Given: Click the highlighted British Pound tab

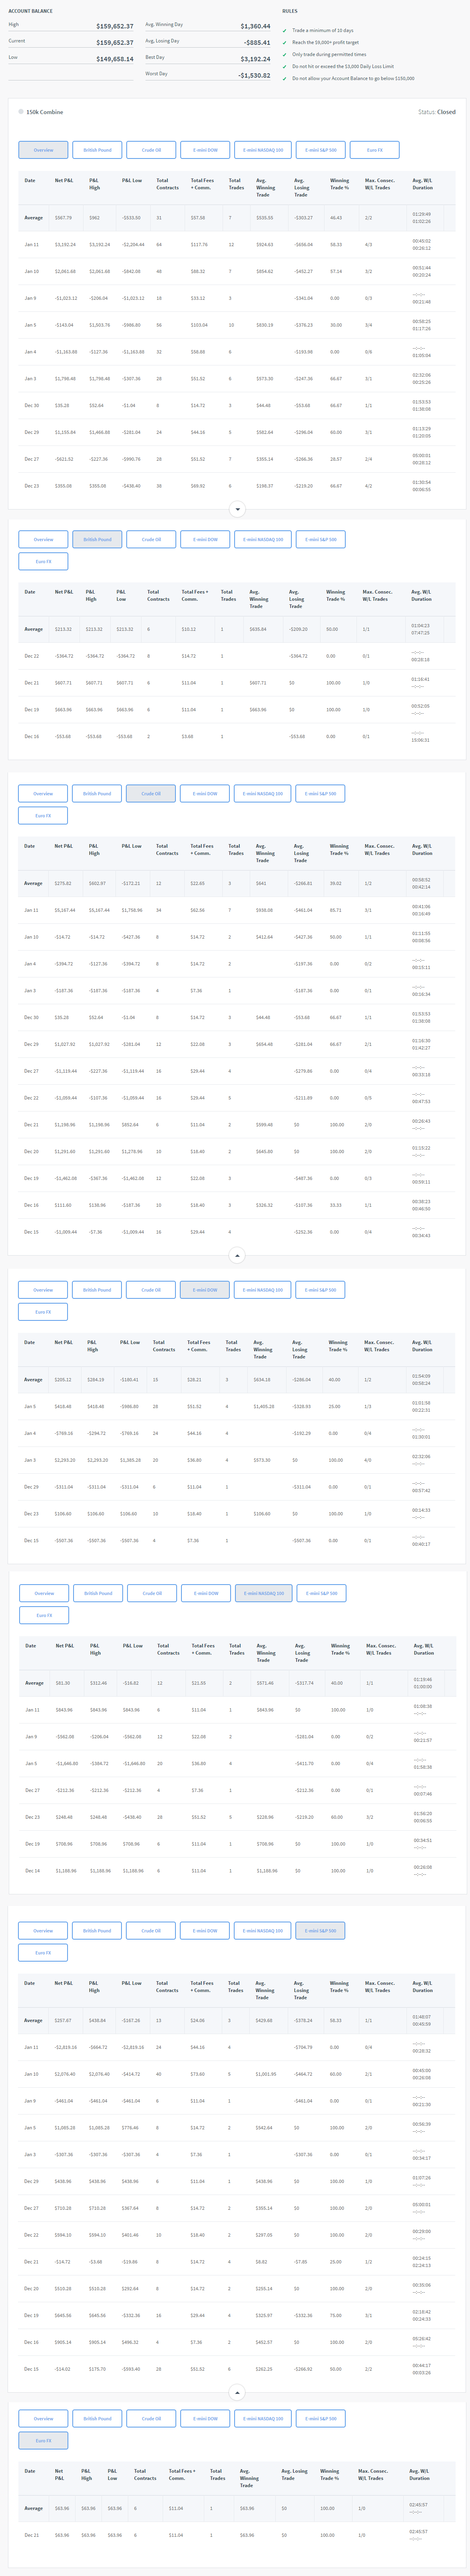Looking at the screenshot, I should tap(97, 539).
